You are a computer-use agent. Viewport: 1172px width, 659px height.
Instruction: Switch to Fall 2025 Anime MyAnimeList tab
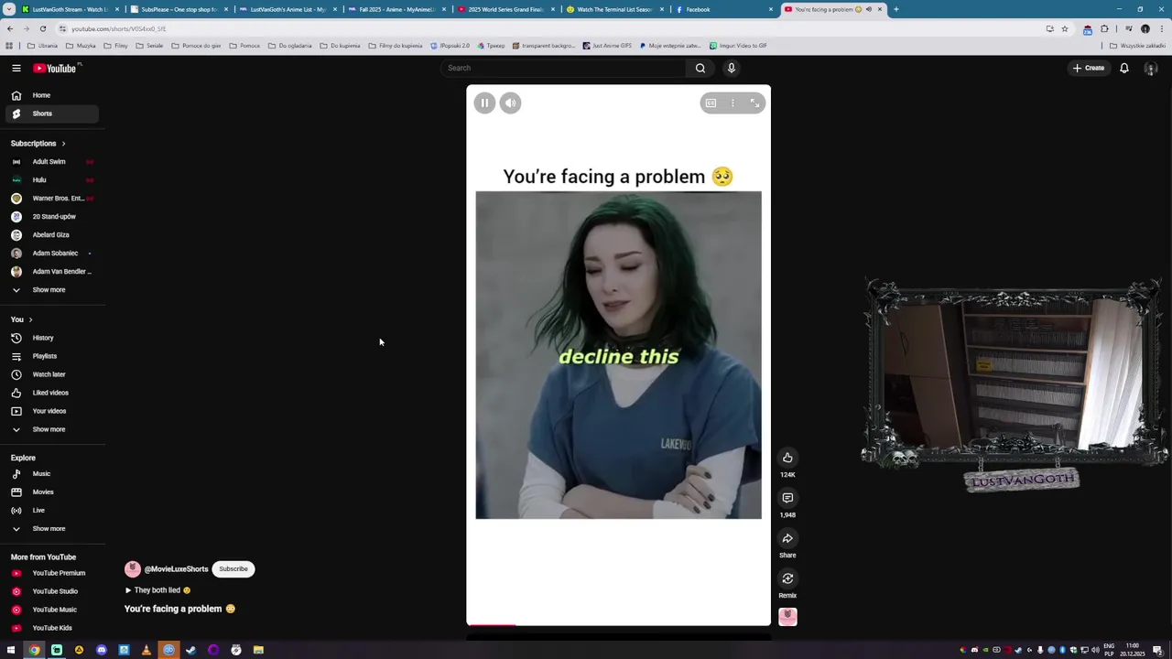point(396,9)
